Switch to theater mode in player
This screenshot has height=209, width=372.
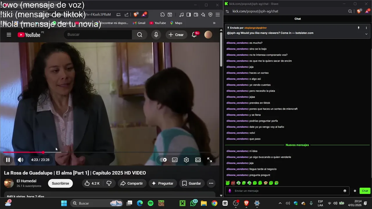(198, 160)
